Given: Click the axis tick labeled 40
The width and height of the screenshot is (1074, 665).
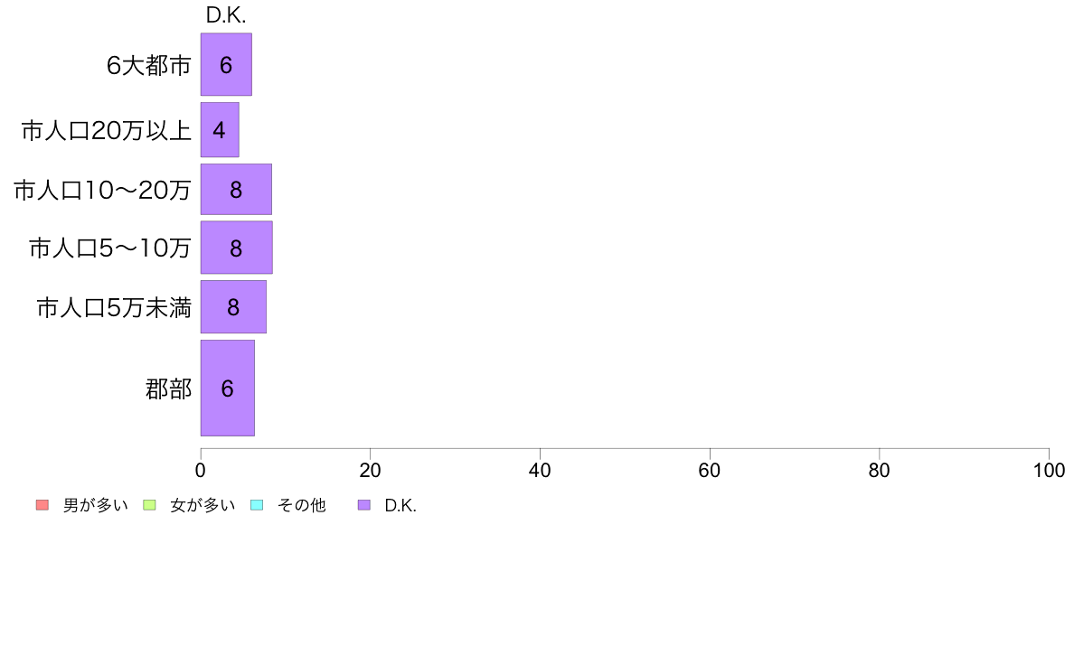Looking at the screenshot, I should (540, 470).
